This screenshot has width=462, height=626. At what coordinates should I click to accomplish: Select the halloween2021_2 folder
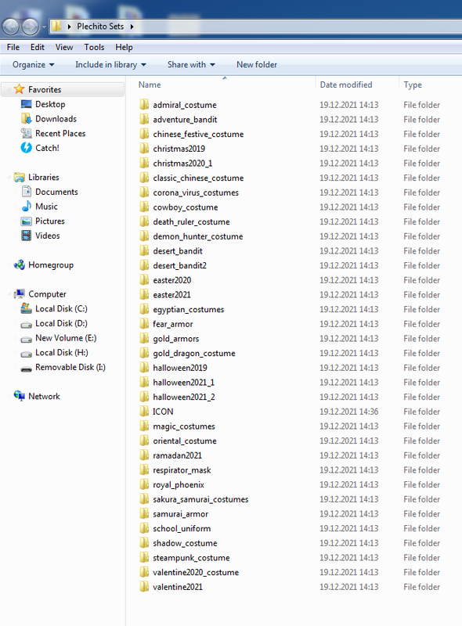pyautogui.click(x=184, y=398)
